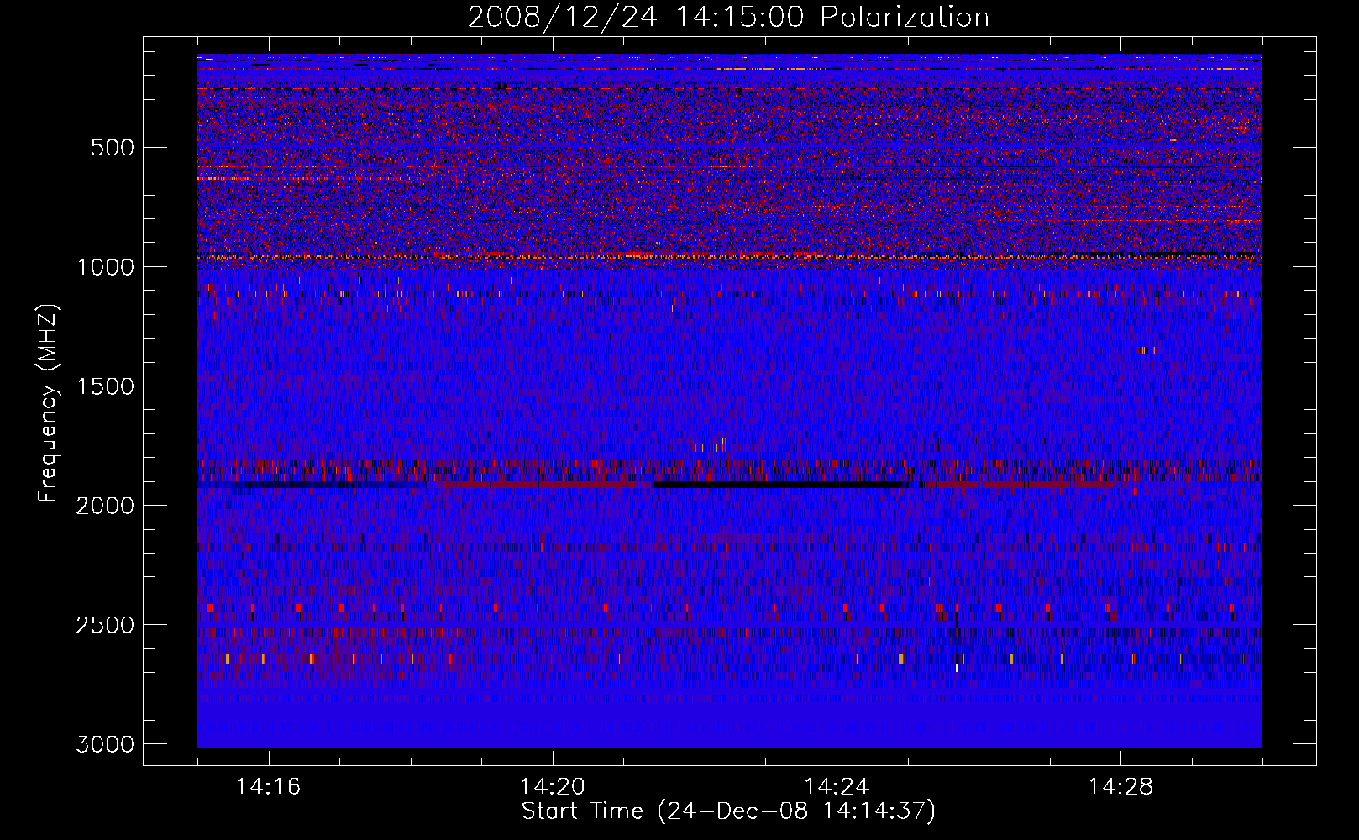Click the 'Frequency (MHZ)' axis label

49,403
